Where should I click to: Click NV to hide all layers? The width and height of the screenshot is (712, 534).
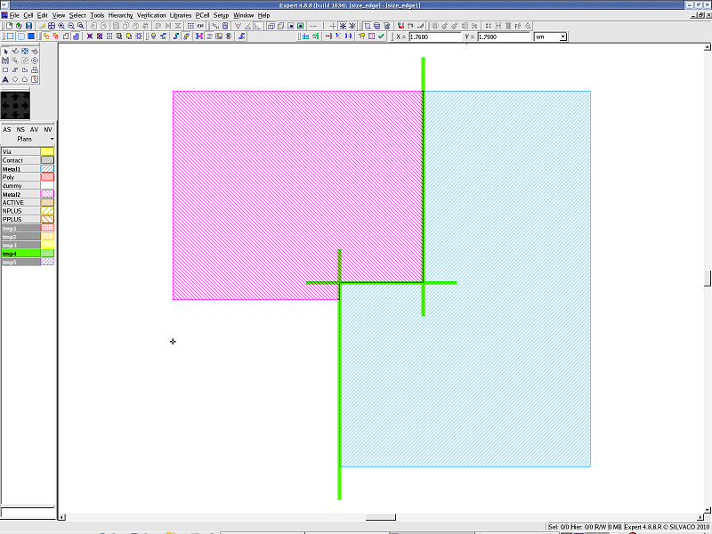(x=47, y=129)
